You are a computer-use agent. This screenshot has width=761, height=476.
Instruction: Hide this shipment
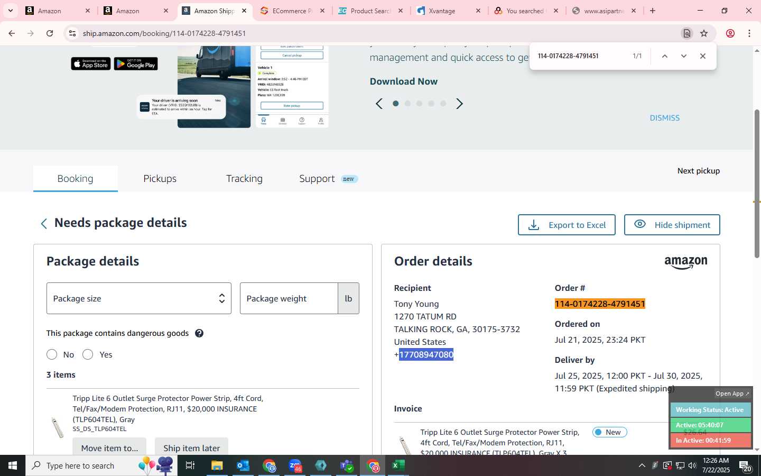pyautogui.click(x=672, y=225)
